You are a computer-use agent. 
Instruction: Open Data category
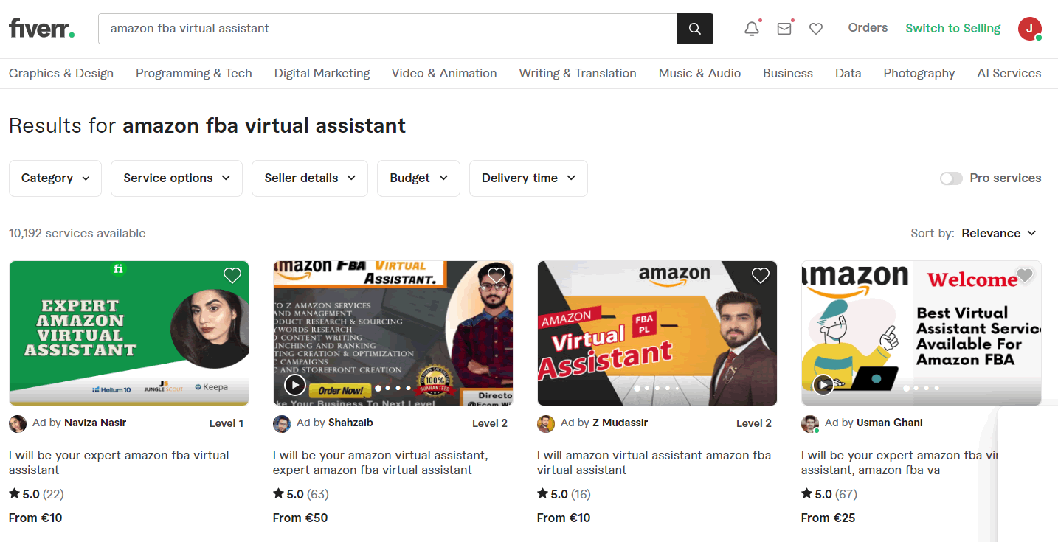point(848,73)
